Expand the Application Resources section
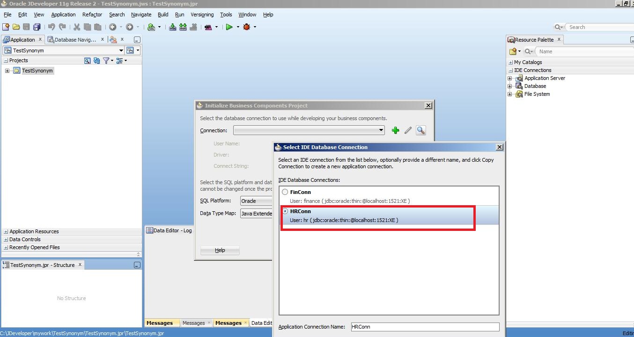634x337 pixels. click(6, 231)
